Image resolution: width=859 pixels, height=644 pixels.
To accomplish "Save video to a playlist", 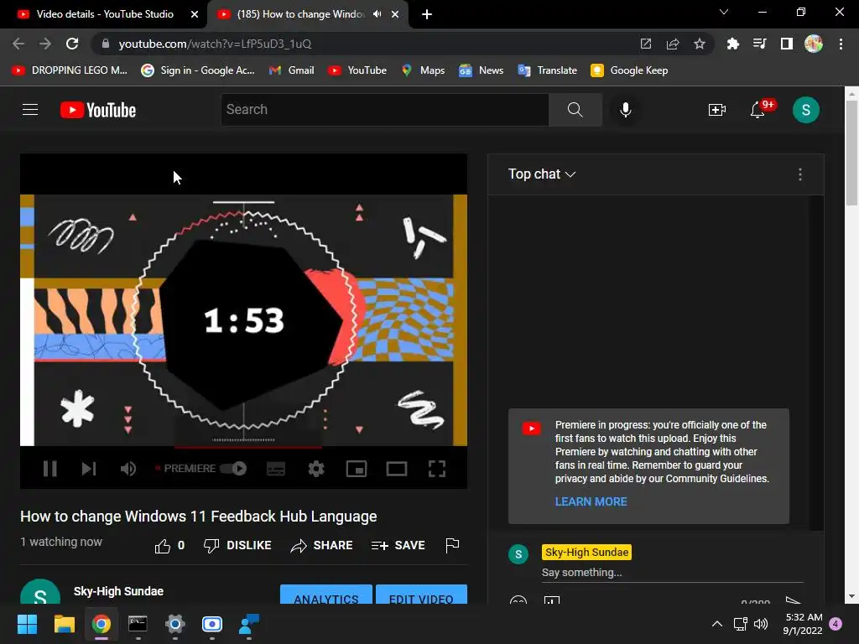I will point(398,545).
